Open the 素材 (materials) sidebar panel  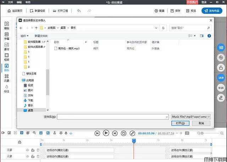6,47
